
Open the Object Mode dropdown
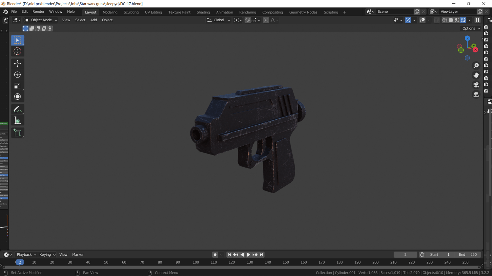41,20
